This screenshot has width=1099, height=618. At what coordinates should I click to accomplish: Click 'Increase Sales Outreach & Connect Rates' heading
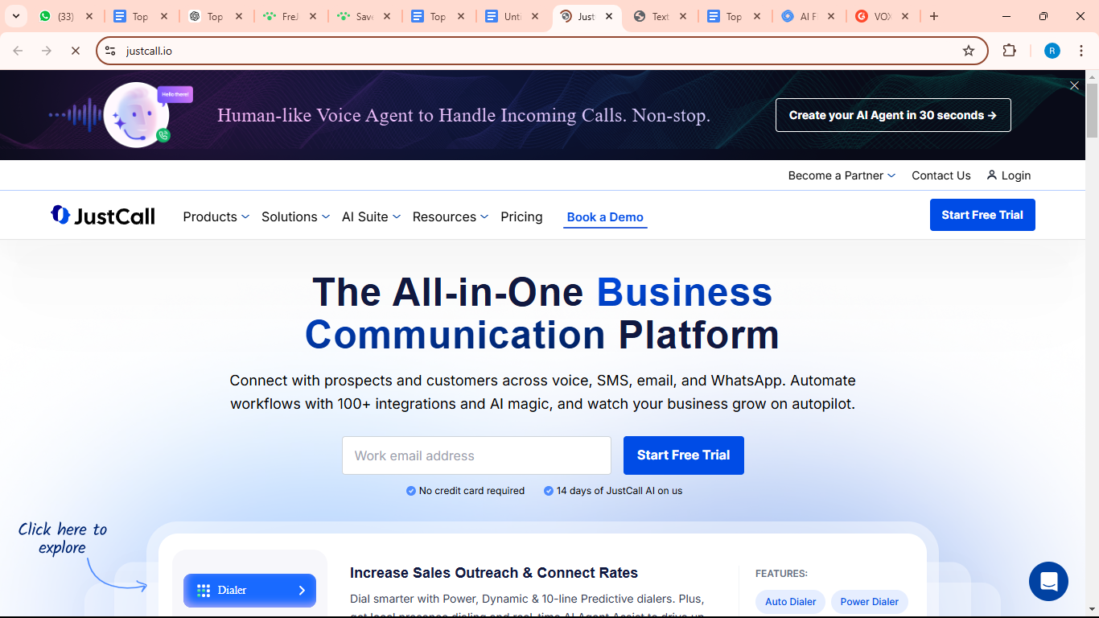494,573
